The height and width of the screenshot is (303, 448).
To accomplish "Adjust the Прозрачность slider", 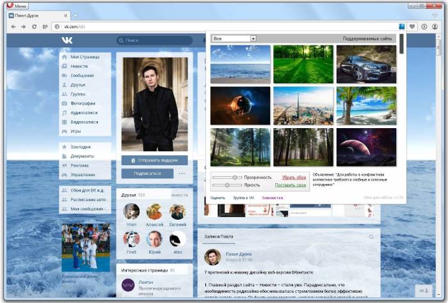I will click(235, 177).
